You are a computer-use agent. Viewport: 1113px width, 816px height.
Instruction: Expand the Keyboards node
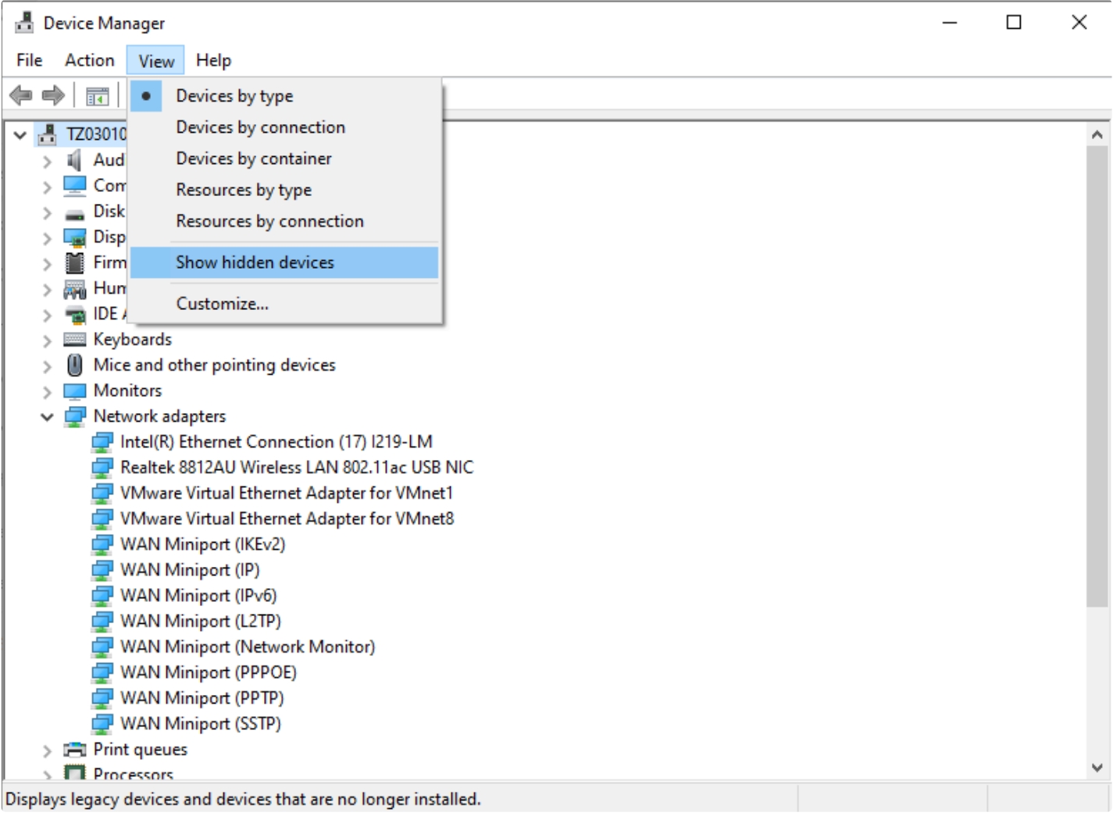[x=47, y=340]
